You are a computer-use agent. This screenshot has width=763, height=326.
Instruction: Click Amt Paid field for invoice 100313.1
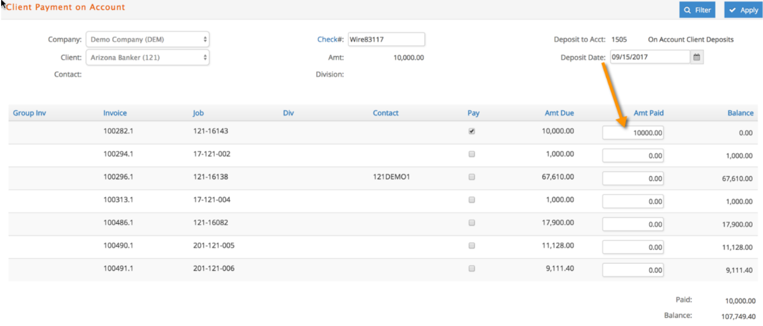[x=633, y=201]
